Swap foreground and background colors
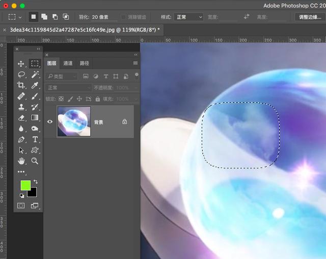 tap(36, 182)
